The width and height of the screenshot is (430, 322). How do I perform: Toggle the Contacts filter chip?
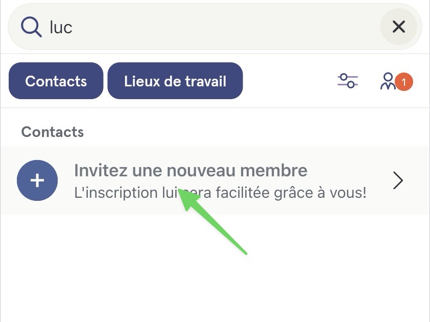click(x=56, y=81)
